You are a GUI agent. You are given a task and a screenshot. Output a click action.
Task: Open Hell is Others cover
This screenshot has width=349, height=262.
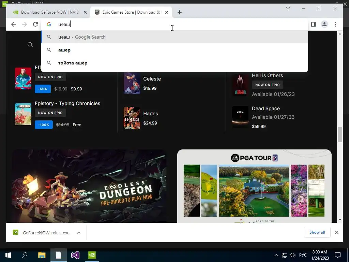click(240, 85)
